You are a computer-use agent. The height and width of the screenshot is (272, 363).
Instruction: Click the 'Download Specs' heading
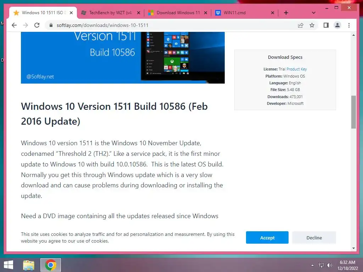pyautogui.click(x=285, y=57)
